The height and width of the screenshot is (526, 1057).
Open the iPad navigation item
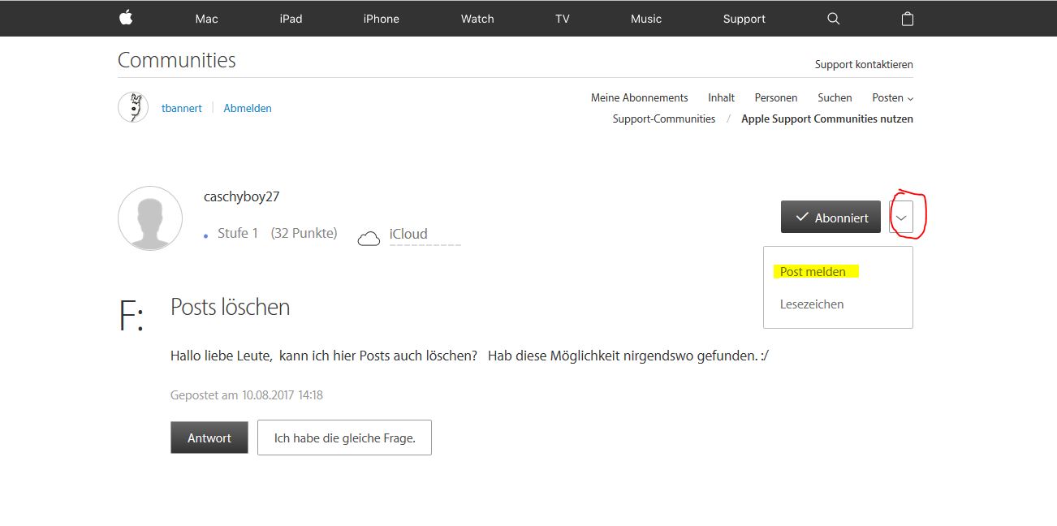(291, 19)
